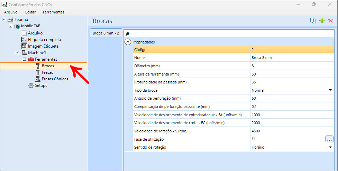Expand the Jaragua tree node
The width and height of the screenshot is (338, 171).
tap(4, 20)
